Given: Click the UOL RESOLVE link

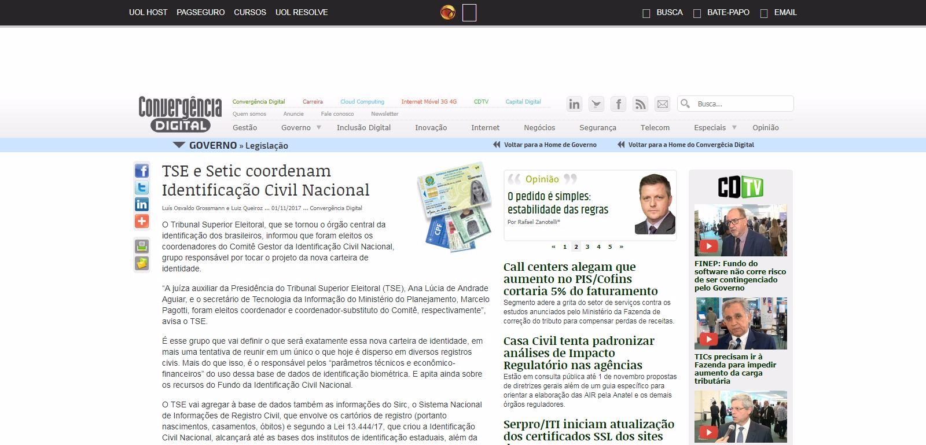Looking at the screenshot, I should point(302,12).
